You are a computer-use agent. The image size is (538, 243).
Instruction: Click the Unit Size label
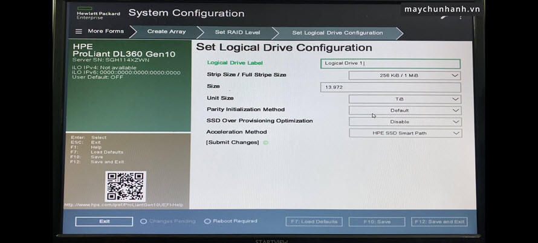[x=220, y=98]
